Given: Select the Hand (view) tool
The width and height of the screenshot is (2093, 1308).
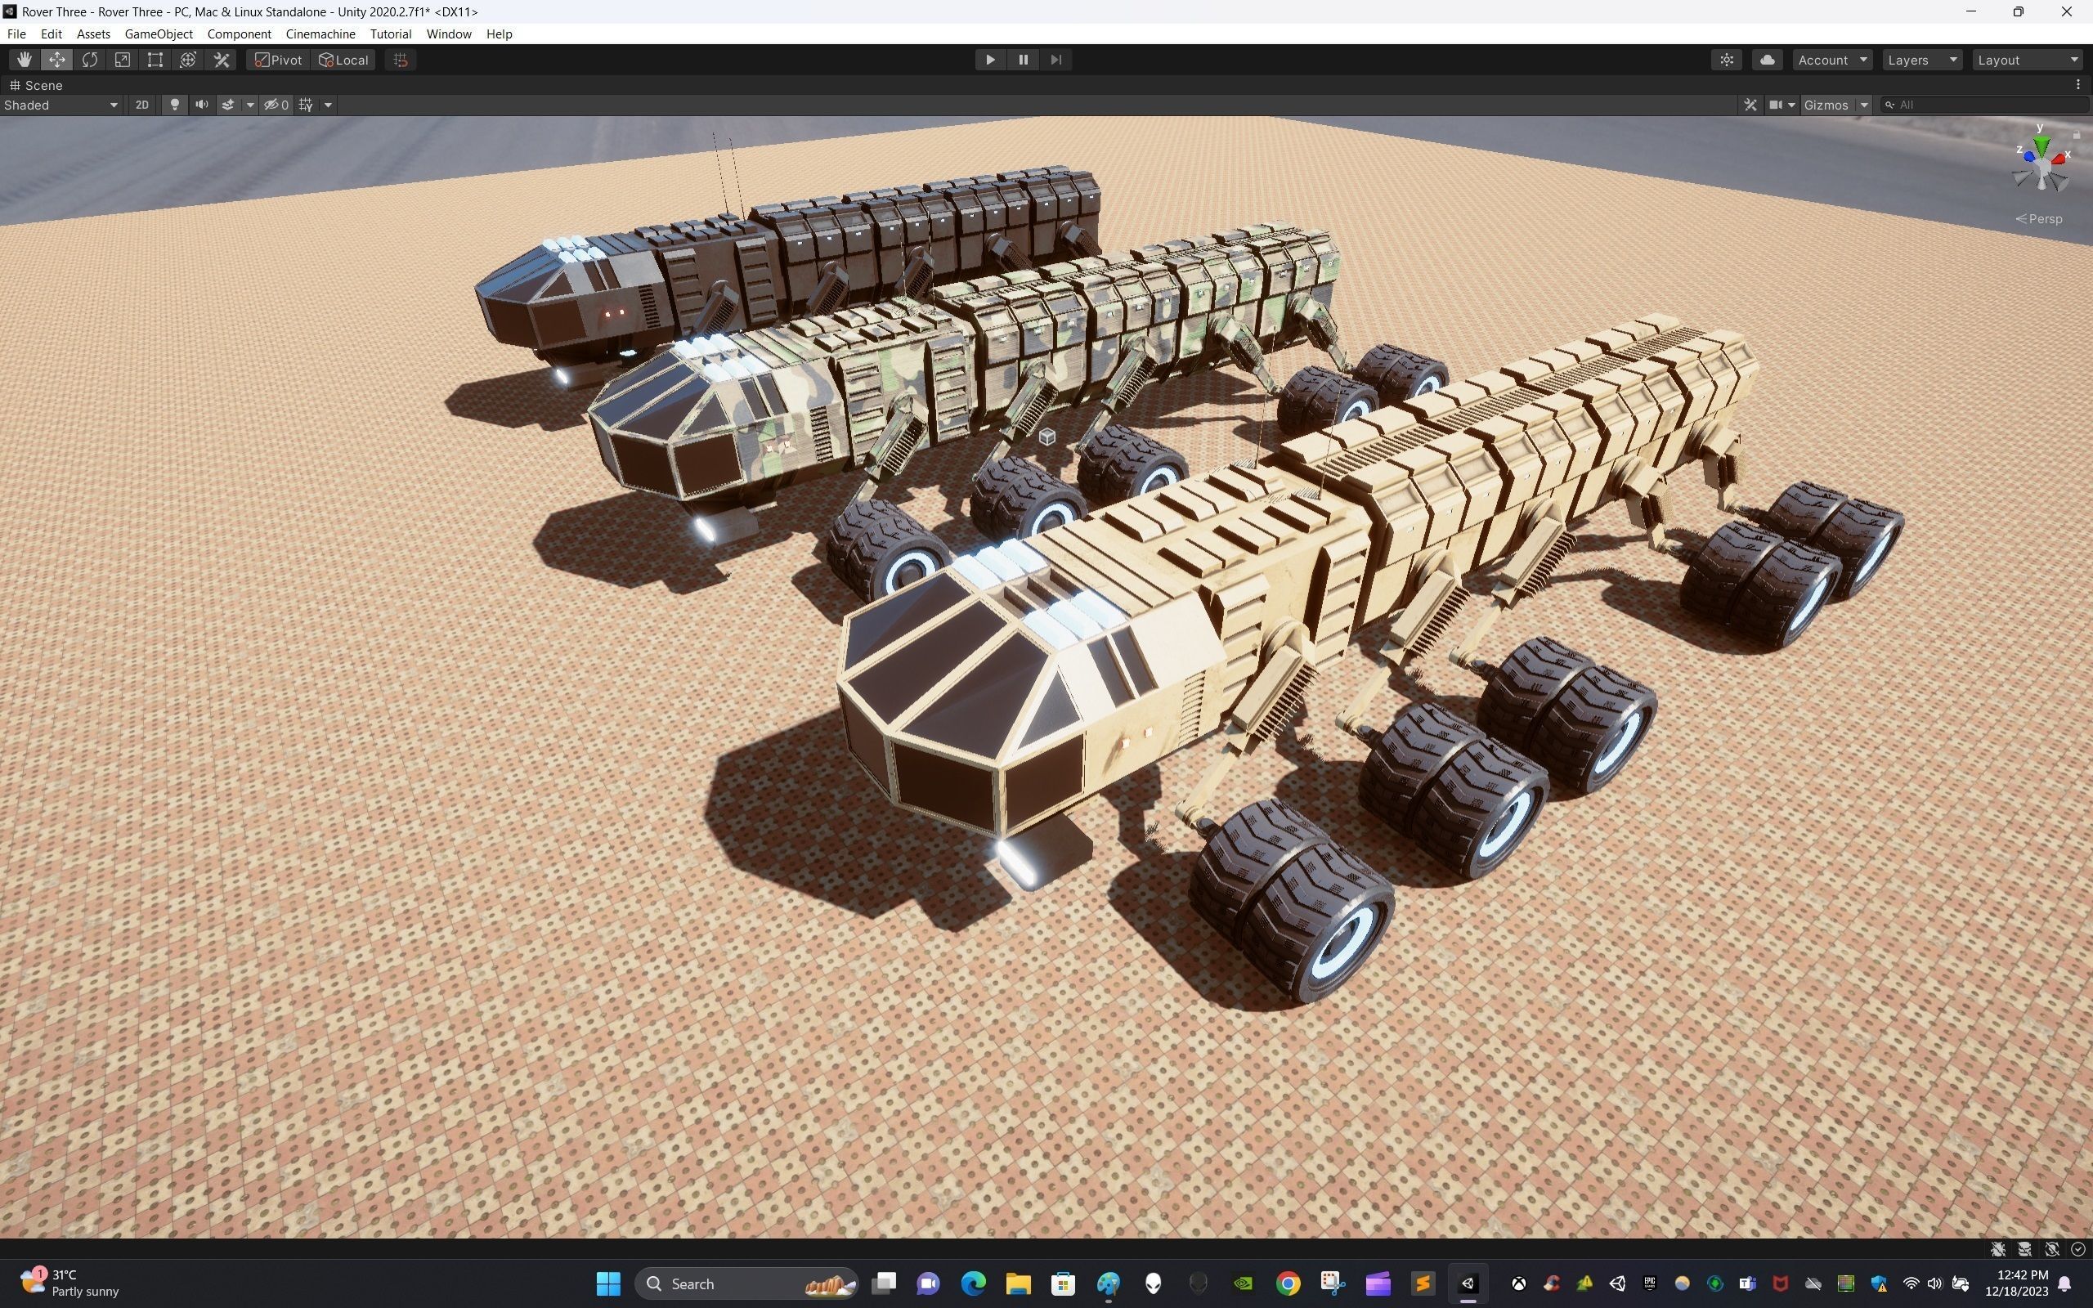Looking at the screenshot, I should [x=25, y=60].
